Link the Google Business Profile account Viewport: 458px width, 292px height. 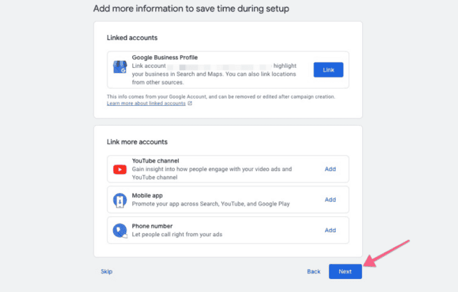[328, 70]
